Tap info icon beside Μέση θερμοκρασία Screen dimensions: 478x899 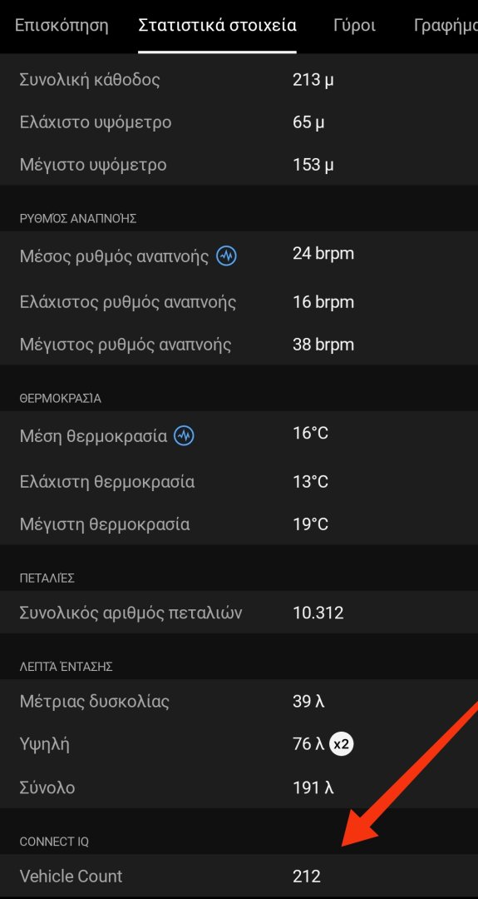pos(185,435)
